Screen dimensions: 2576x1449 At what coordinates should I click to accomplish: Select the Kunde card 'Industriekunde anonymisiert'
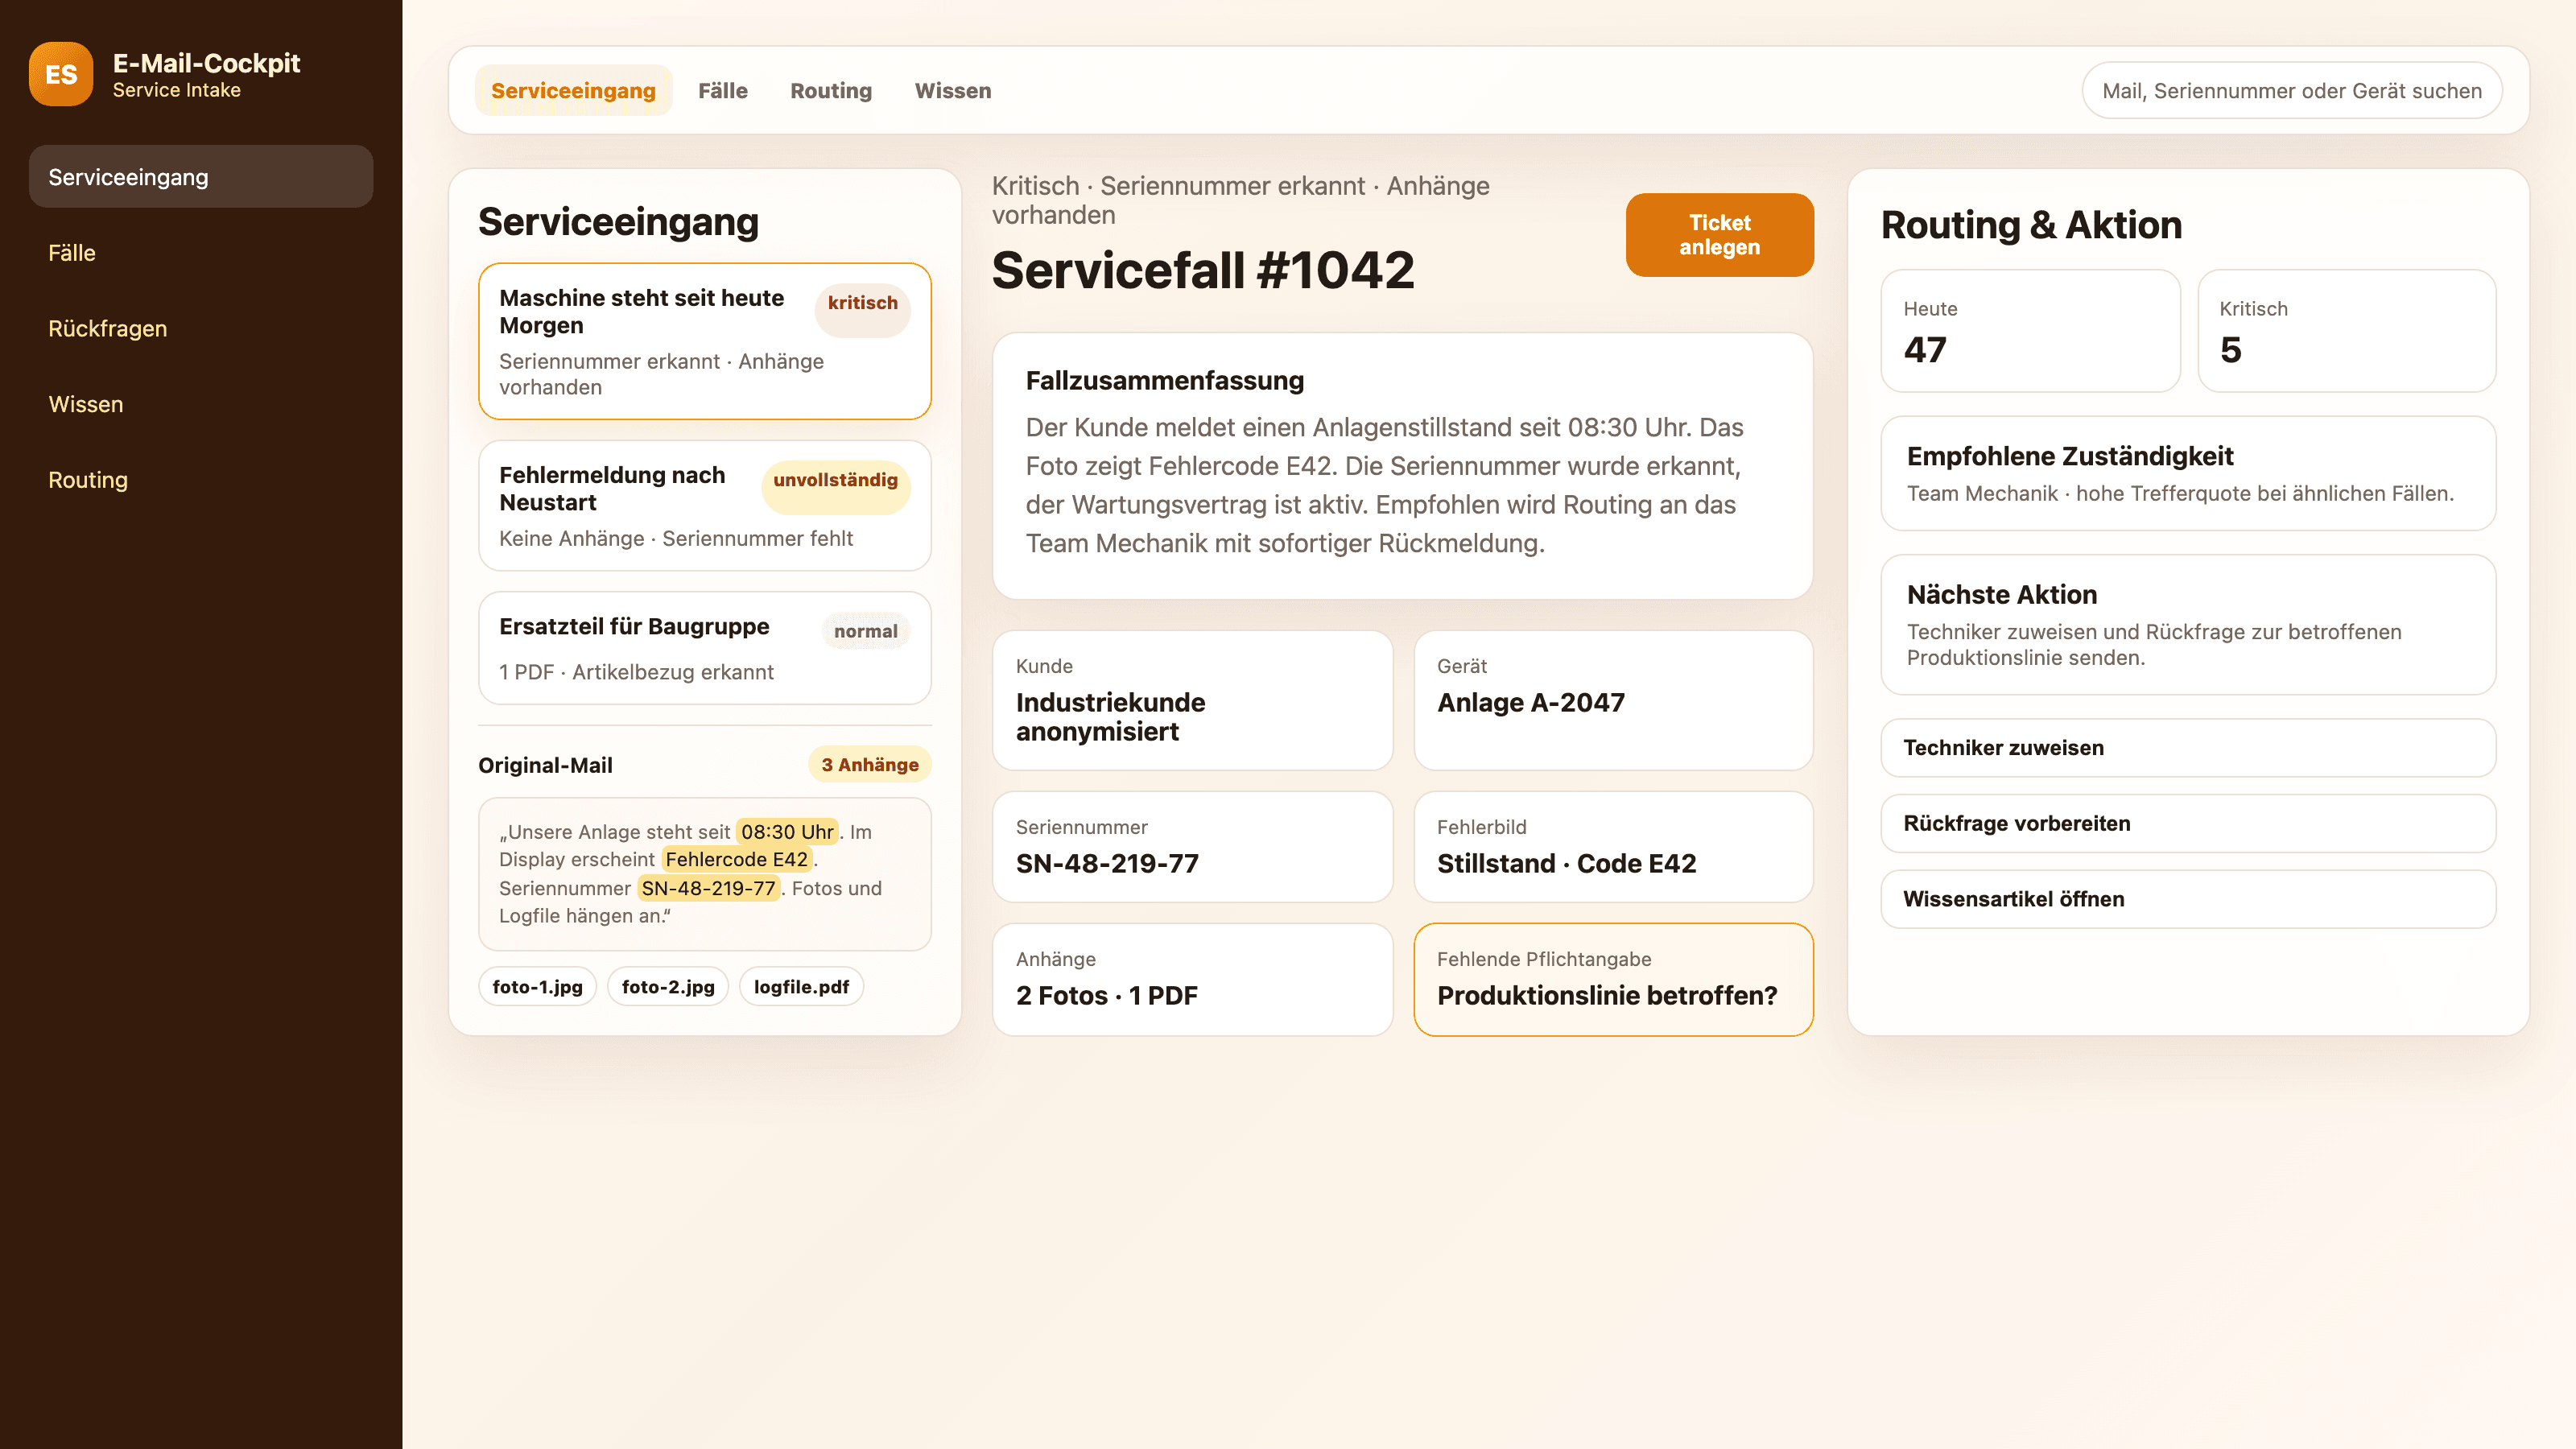[1192, 701]
